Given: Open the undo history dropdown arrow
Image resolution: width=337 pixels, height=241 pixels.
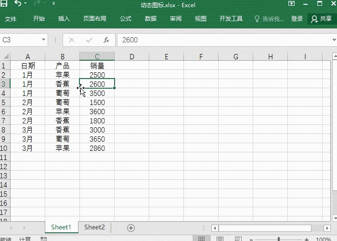Looking at the screenshot, I should tap(26, 3).
